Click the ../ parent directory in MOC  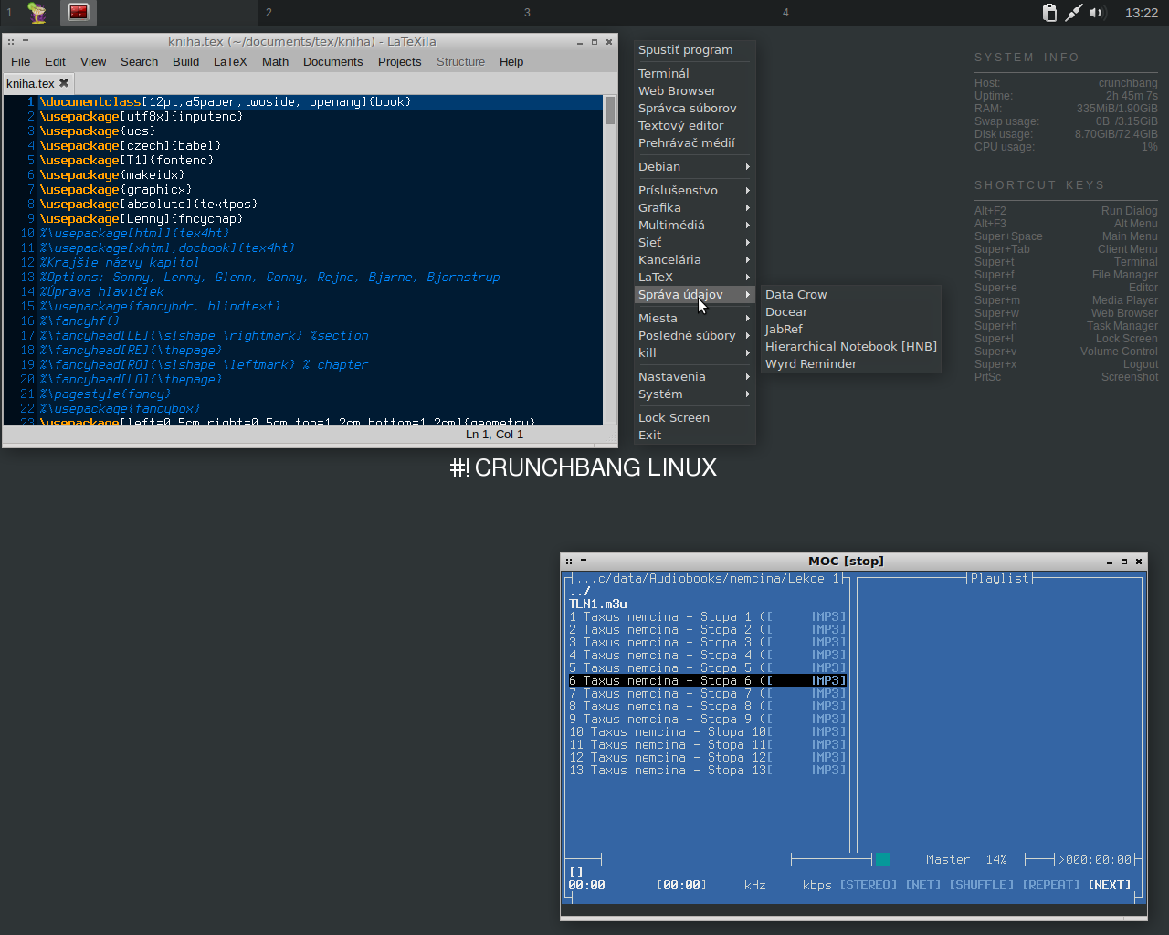click(x=580, y=592)
